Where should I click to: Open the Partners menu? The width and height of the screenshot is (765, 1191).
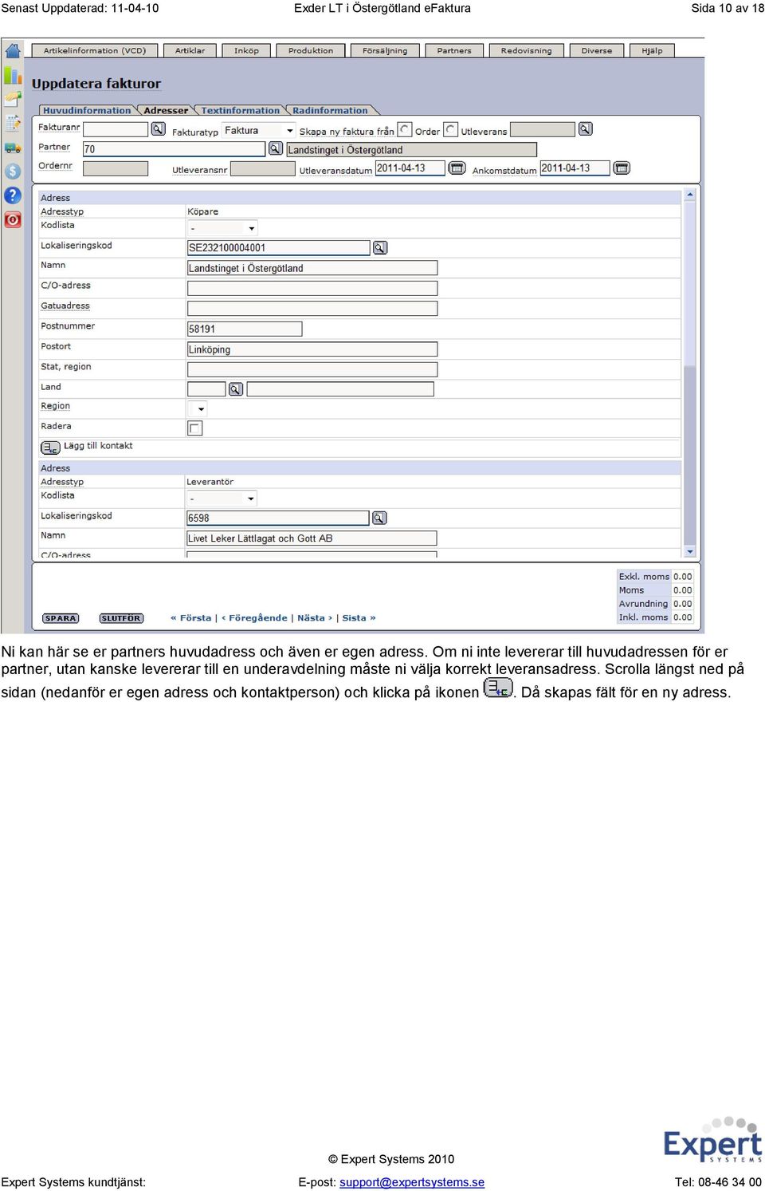454,50
